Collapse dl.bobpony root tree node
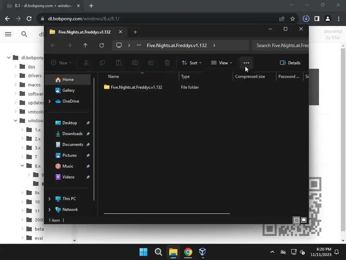The width and height of the screenshot is (346, 260). (x=8, y=58)
